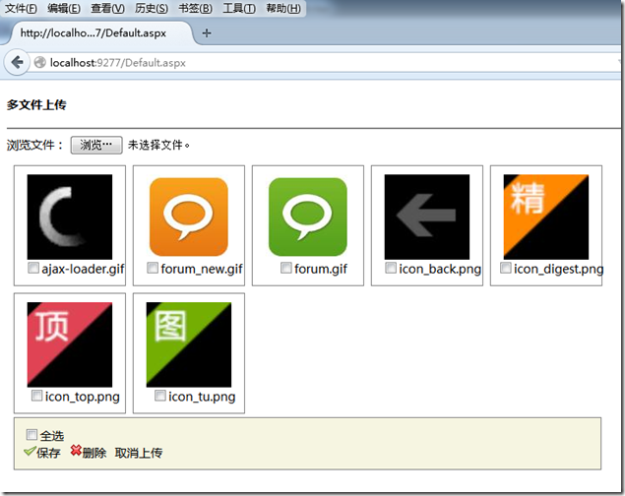The width and height of the screenshot is (625, 496).
Task: Open the 编辑(E) menu
Action: pyautogui.click(x=64, y=9)
